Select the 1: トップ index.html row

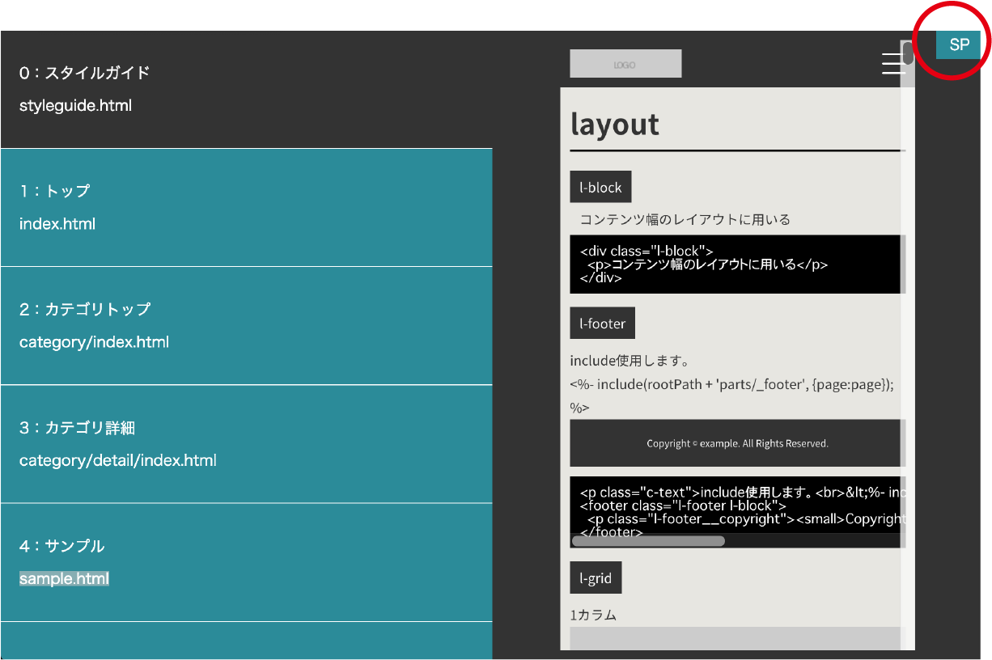pos(246,208)
